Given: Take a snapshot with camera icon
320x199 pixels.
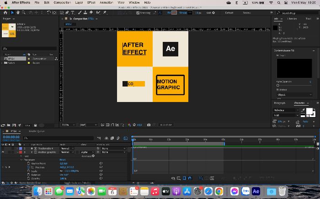Looking at the screenshot, I should 149,125.
